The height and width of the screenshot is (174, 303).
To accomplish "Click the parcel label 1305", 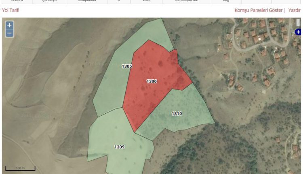I will [127, 66].
